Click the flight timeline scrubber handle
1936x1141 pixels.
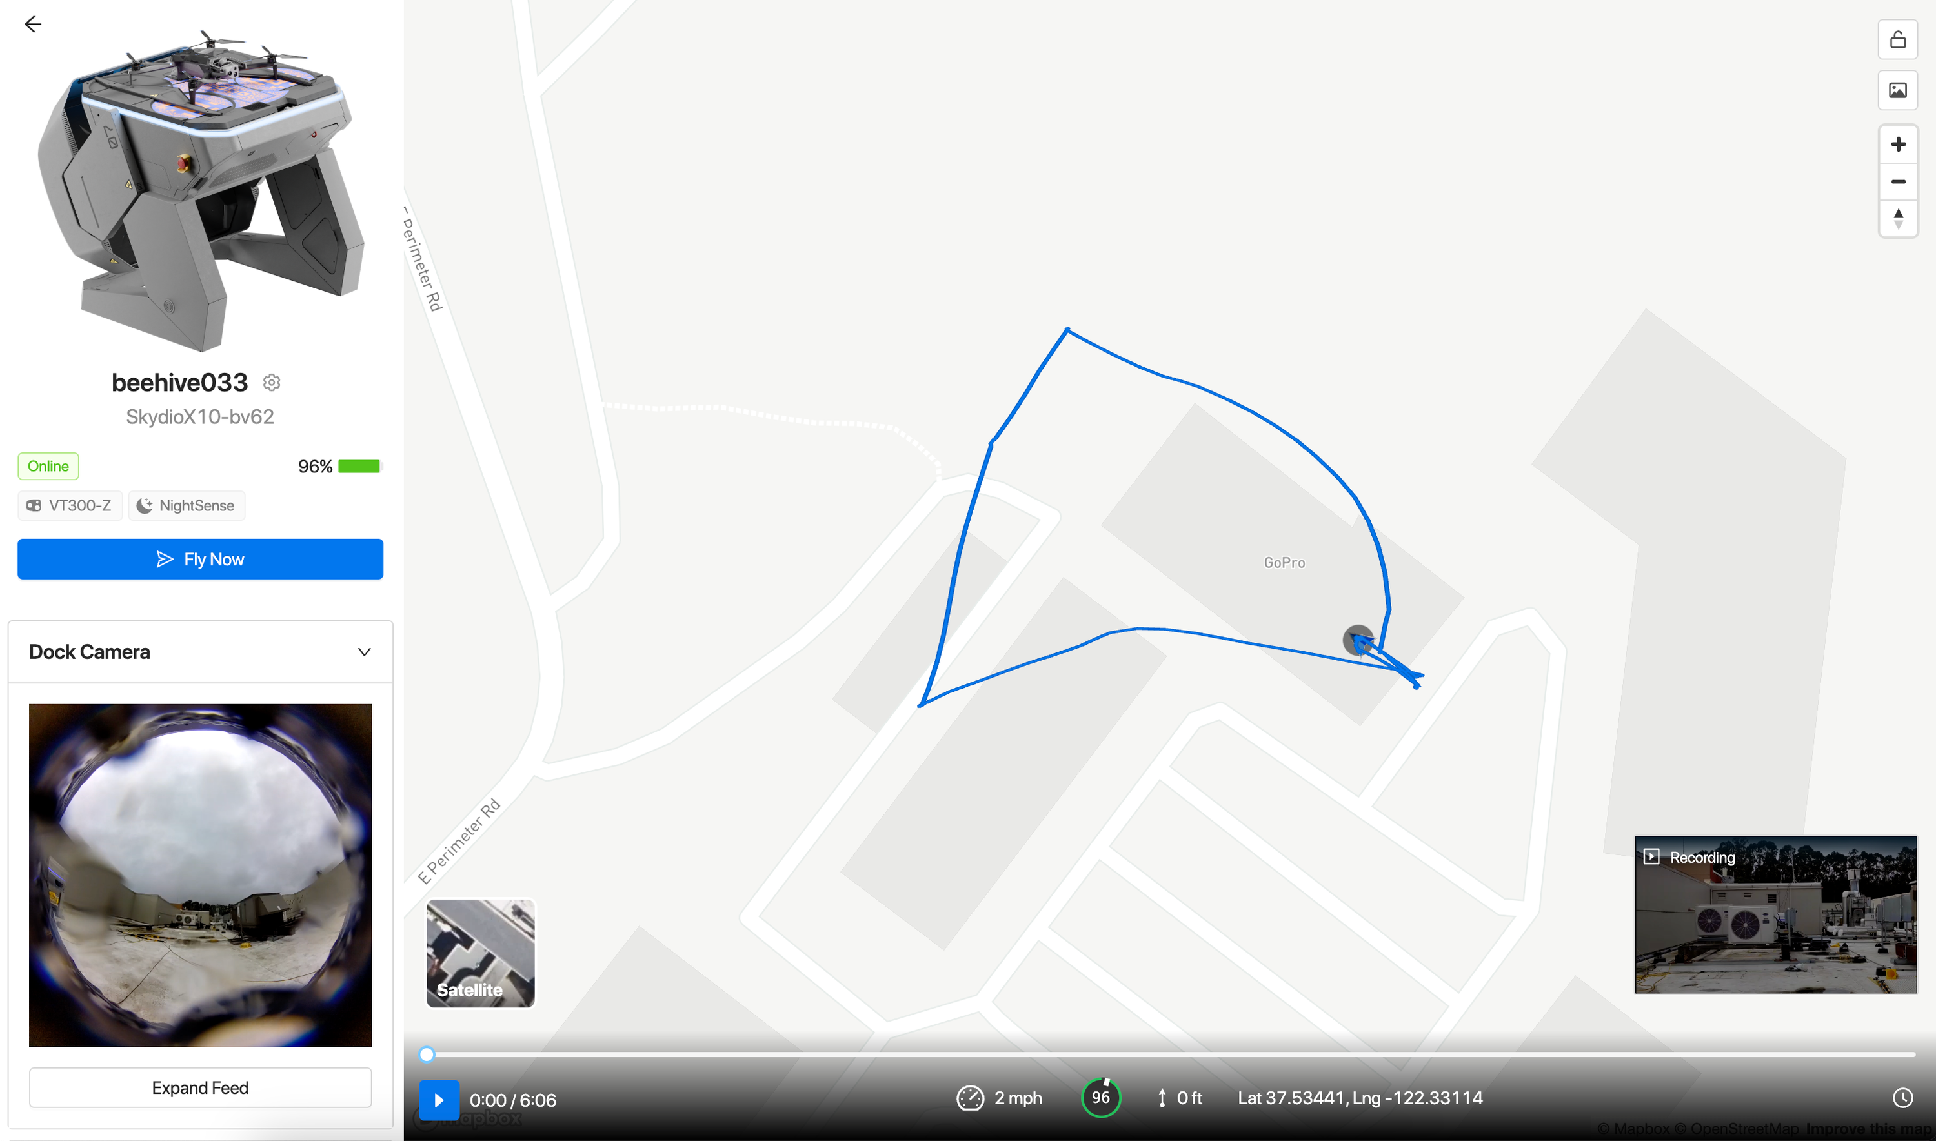(x=427, y=1054)
